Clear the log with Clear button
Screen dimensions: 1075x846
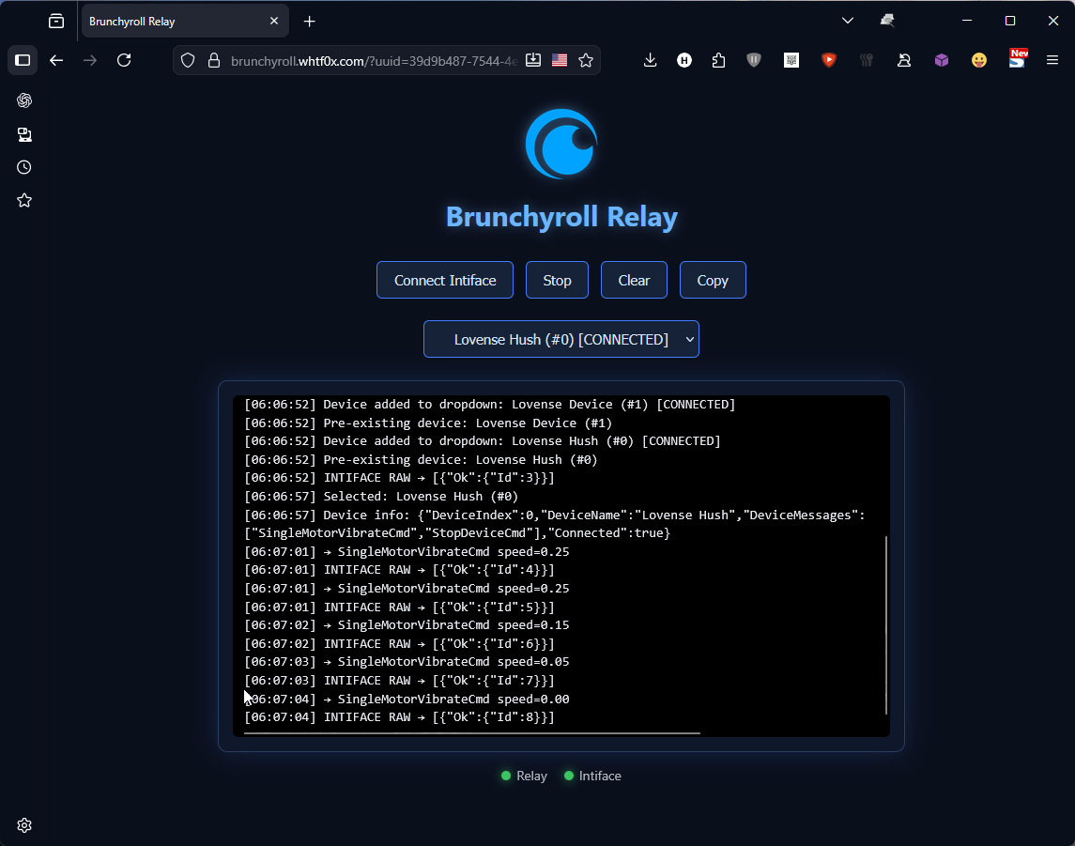point(634,280)
